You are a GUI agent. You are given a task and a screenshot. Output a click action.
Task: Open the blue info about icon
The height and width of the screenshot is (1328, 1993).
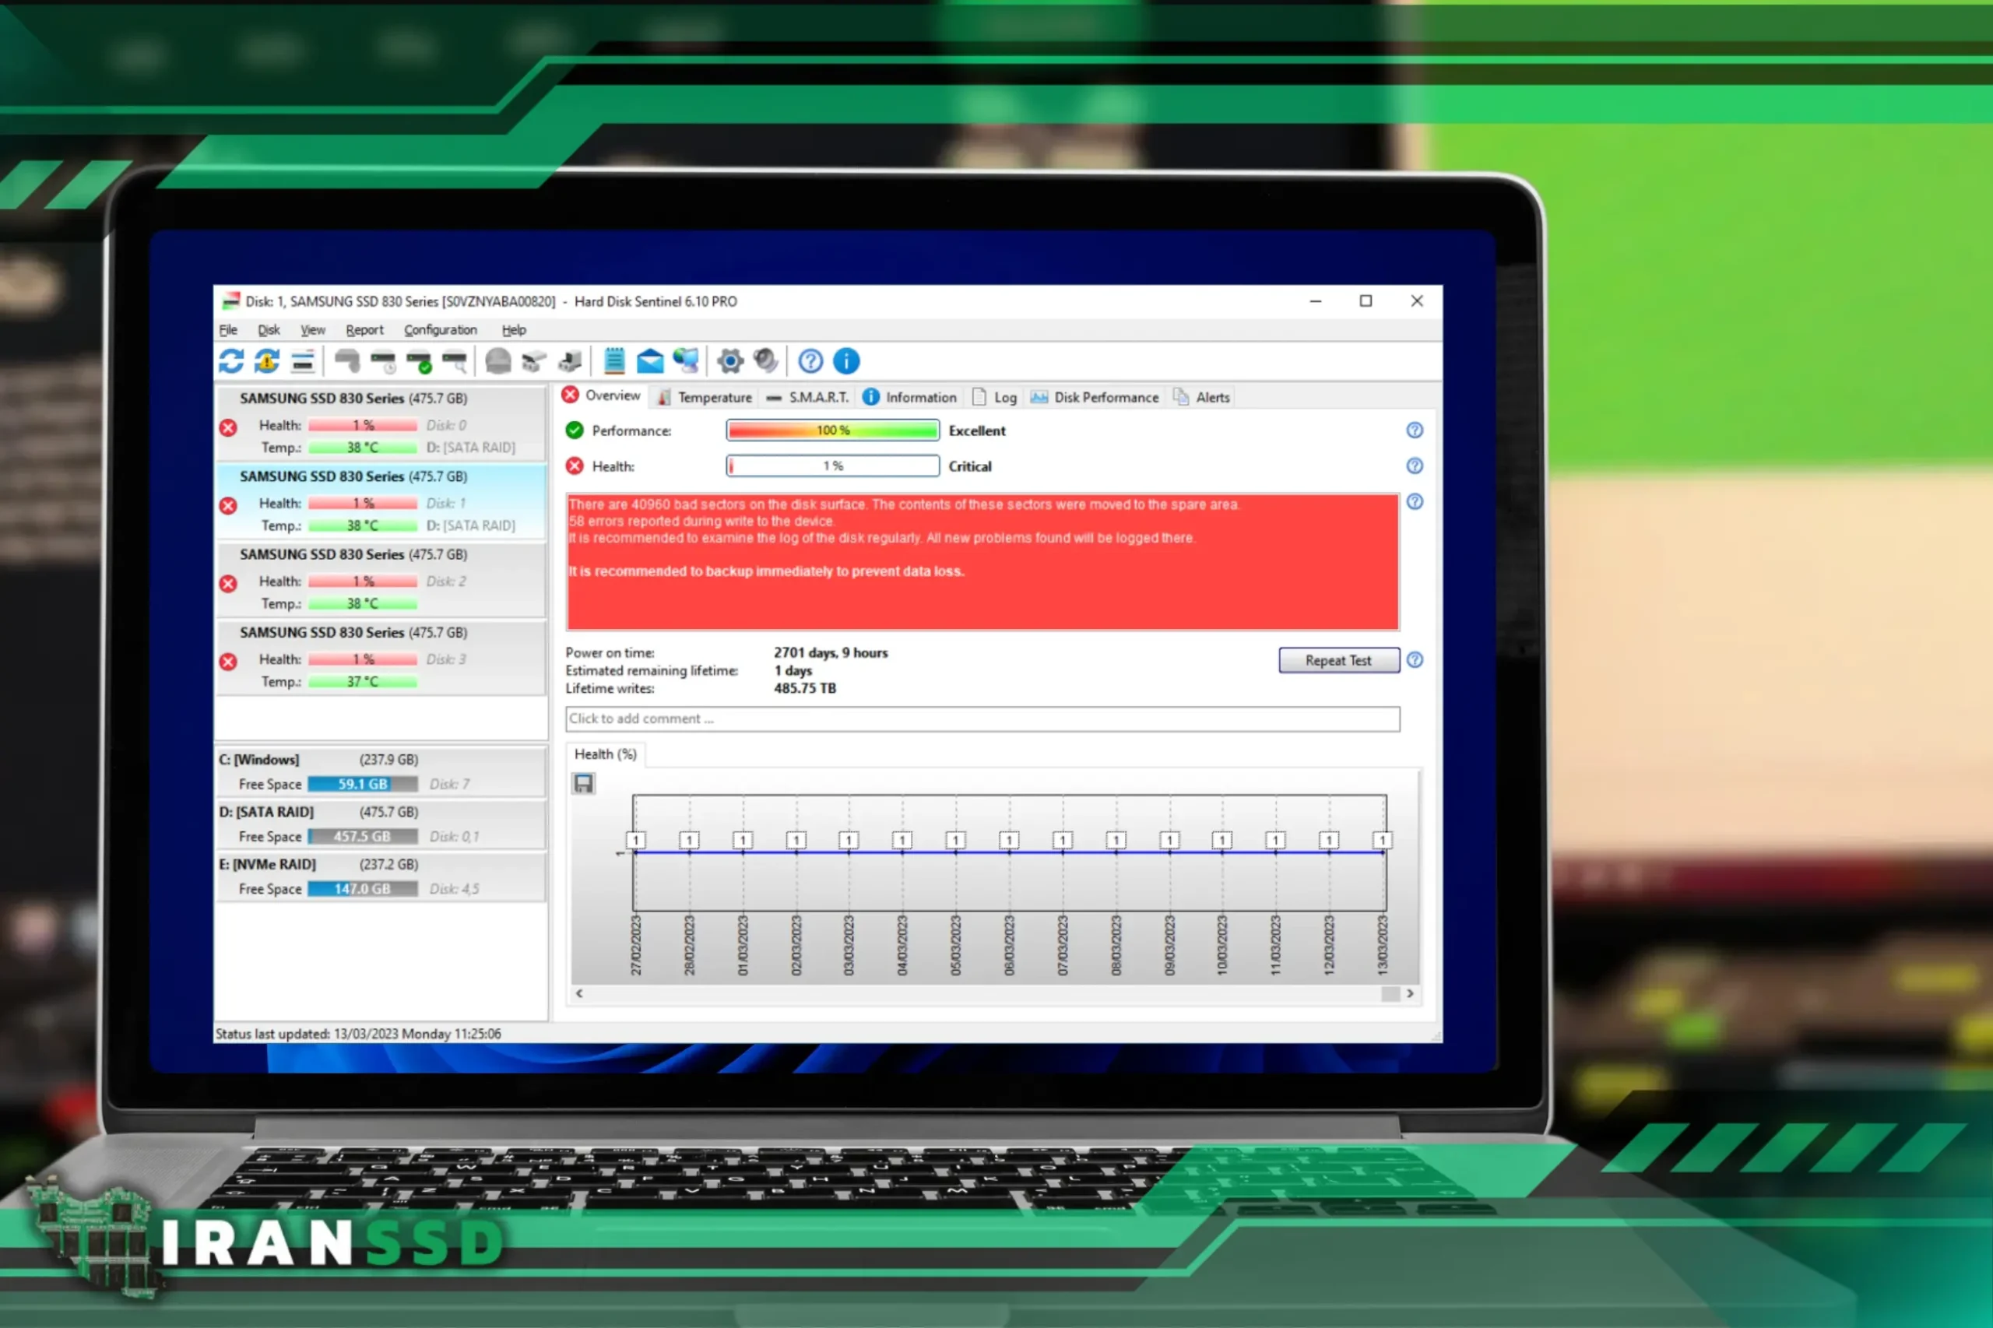click(x=846, y=362)
